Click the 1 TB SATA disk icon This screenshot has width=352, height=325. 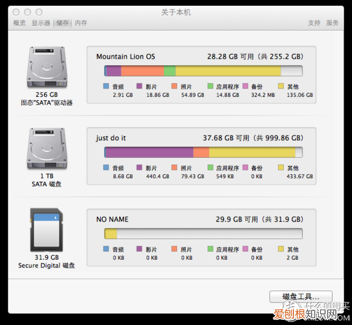(47, 148)
